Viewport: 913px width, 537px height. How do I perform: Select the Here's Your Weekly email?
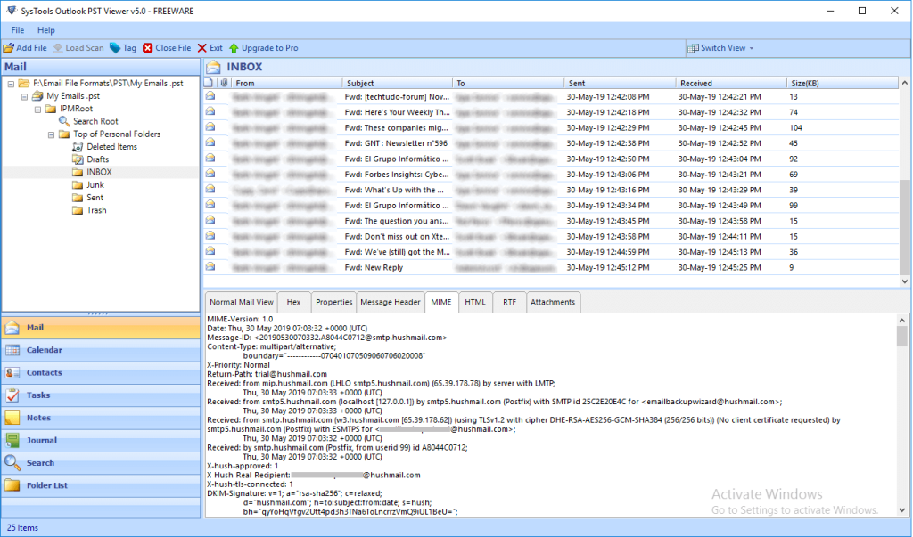click(x=551, y=112)
